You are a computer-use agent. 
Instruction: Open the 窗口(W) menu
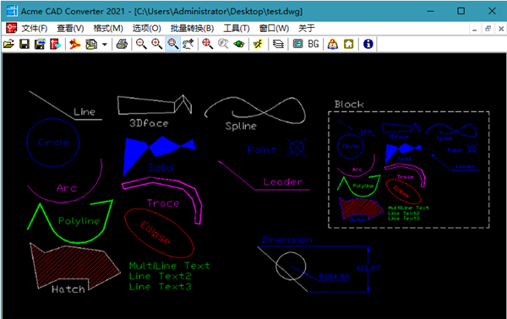(x=274, y=29)
